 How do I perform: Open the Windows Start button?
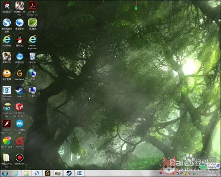[5, 173]
